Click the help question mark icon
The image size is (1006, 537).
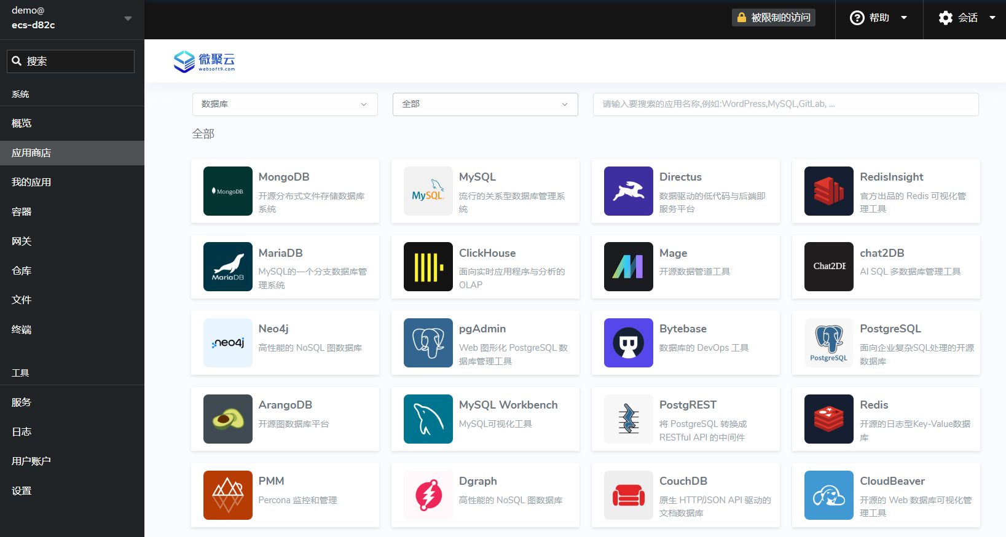tap(857, 18)
